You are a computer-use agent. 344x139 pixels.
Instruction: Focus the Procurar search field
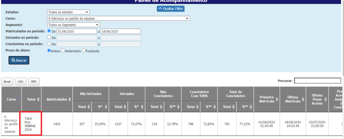coord(318,80)
